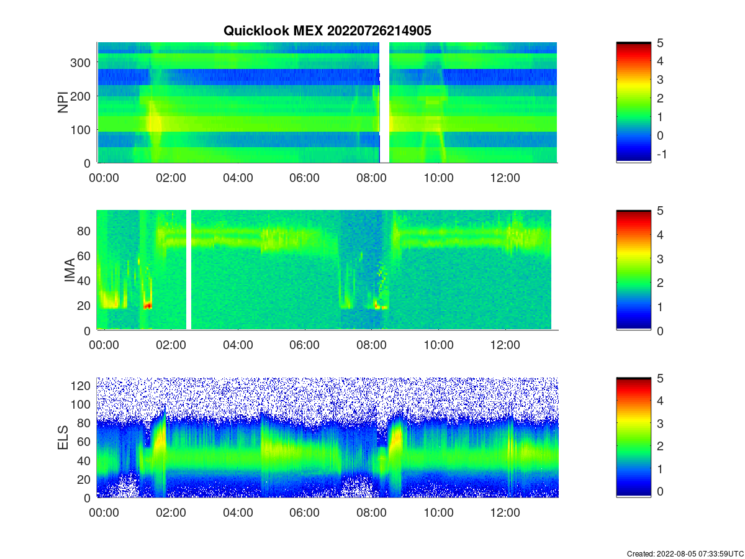Image resolution: width=745 pixels, height=559 pixels.
Task: Click the ELS spectrogram colorbar
Action: pos(633,437)
